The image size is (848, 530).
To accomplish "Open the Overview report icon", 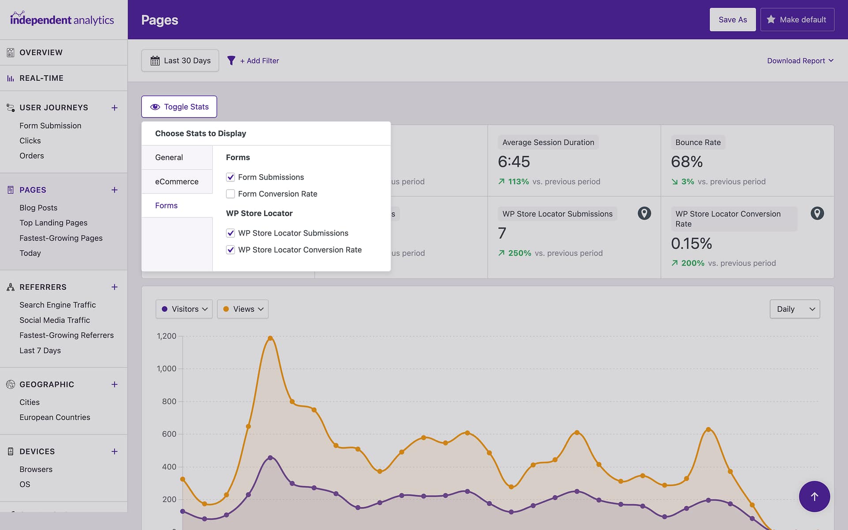I will coord(11,53).
